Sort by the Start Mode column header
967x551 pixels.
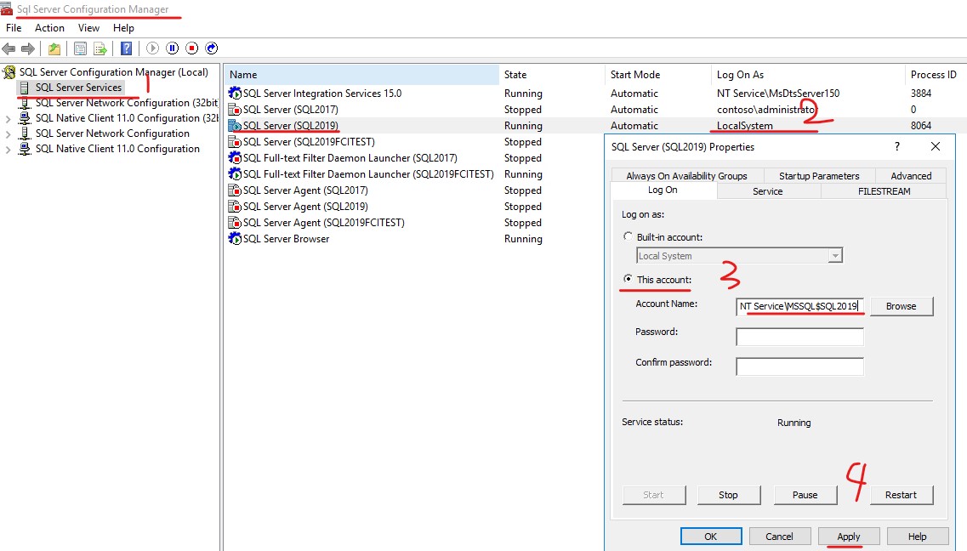(658, 75)
